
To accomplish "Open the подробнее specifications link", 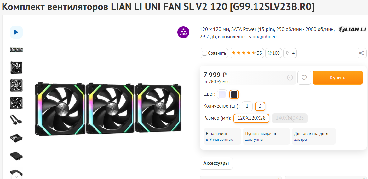I will [x=264, y=37].
